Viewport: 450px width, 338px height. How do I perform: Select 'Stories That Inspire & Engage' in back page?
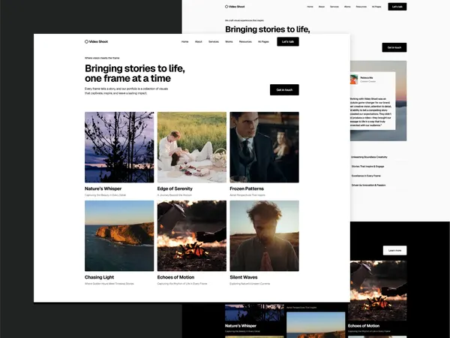(x=367, y=167)
